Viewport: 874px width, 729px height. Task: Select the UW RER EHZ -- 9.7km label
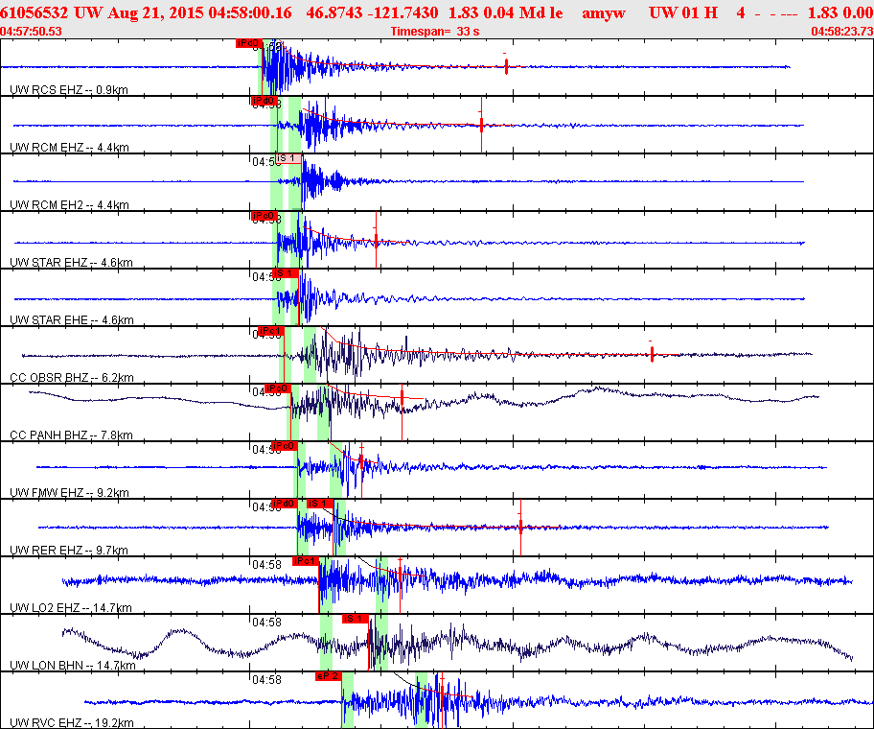pos(69,550)
